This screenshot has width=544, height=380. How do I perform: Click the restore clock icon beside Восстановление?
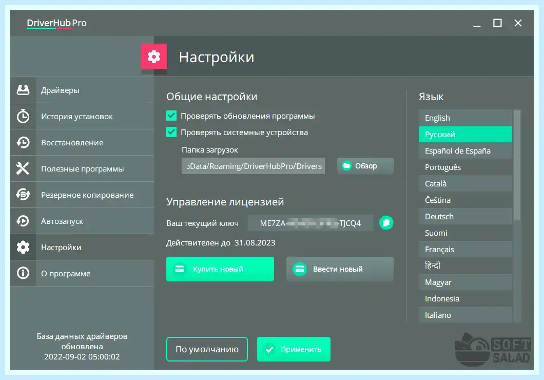(23, 142)
